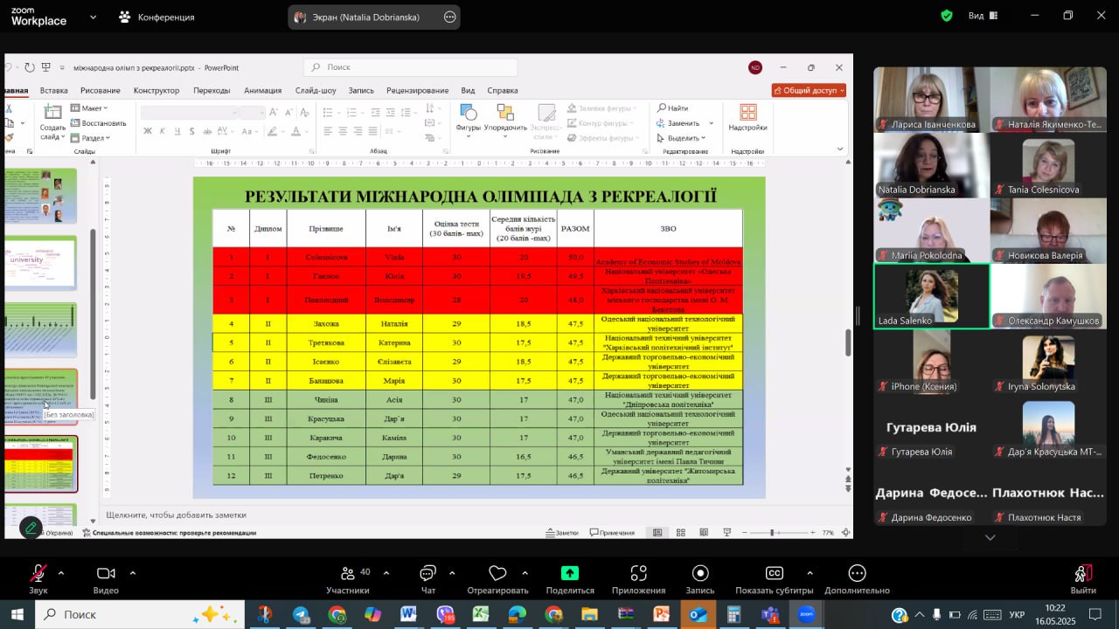Image resolution: width=1119 pixels, height=629 pixels.
Task: Adjust the PowerPoint zoom slider
Action: tap(772, 533)
